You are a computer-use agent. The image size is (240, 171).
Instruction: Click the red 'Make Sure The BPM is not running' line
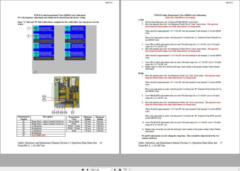pyautogui.click(x=180, y=18)
